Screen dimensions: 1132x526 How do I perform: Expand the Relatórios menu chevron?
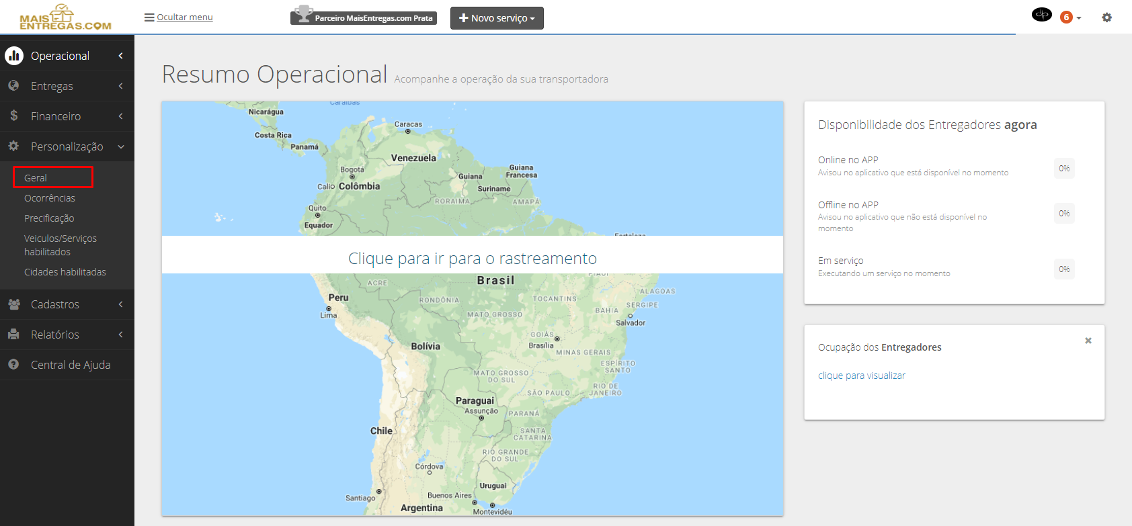[x=121, y=335]
